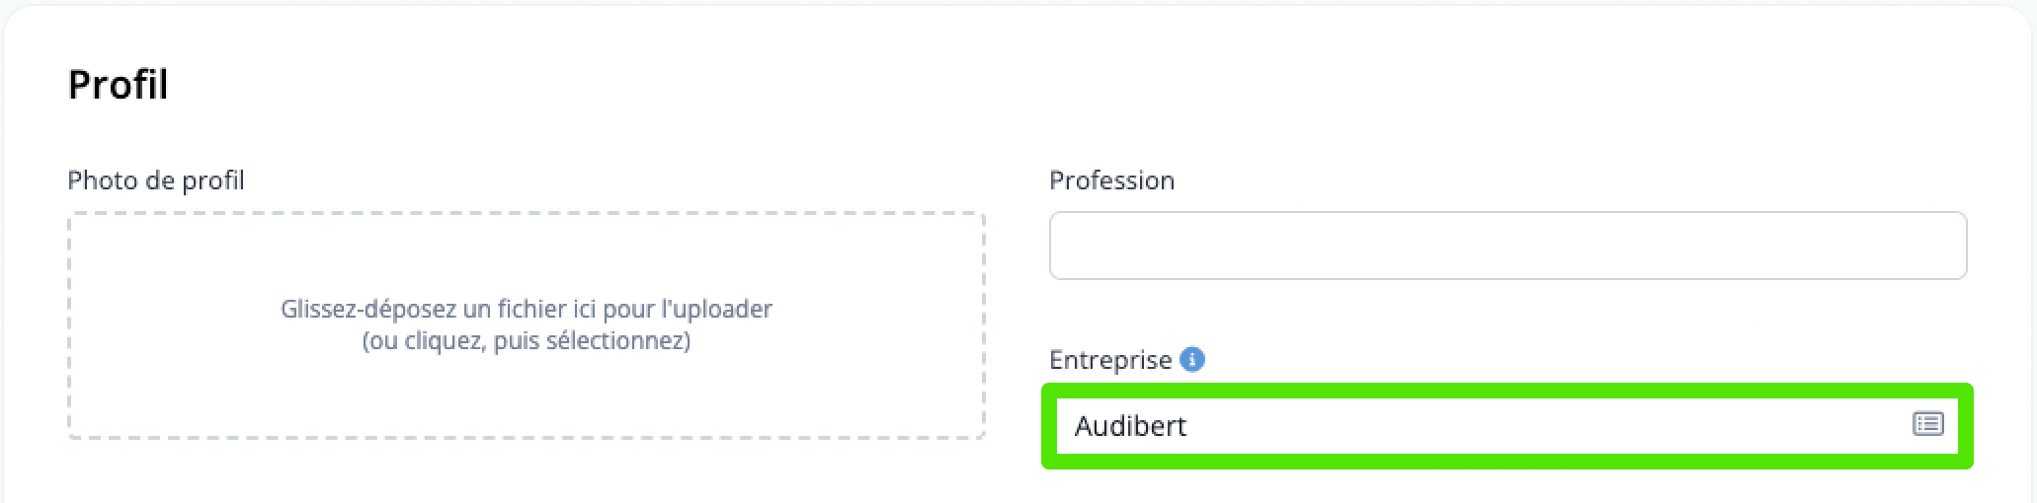This screenshot has width=2037, height=503.
Task: Click the dashed border of photo dropzone
Action: [x=527, y=213]
